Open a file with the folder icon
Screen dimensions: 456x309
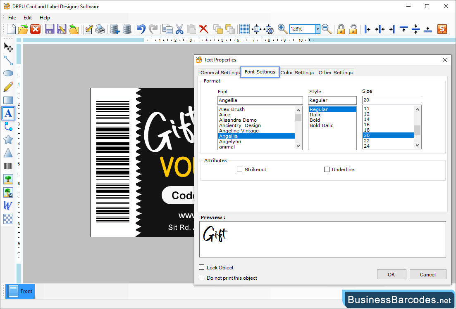pyautogui.click(x=23, y=29)
